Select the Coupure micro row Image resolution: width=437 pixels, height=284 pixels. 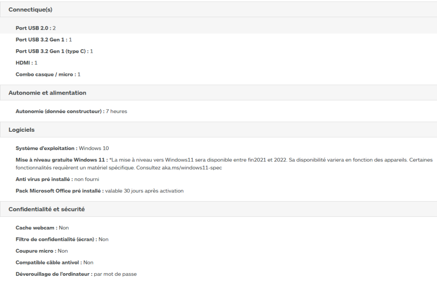click(42, 251)
